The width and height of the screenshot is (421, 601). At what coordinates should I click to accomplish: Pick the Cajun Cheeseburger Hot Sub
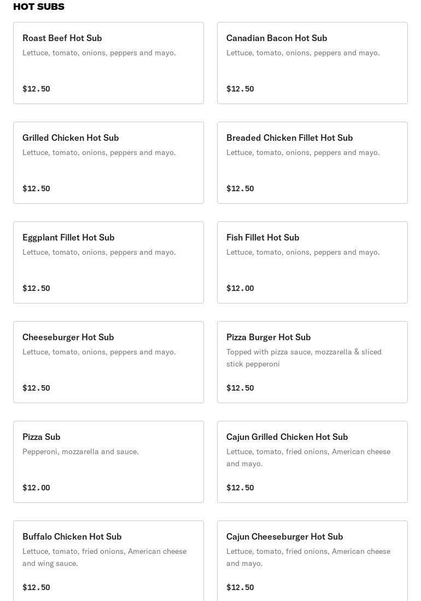312,561
